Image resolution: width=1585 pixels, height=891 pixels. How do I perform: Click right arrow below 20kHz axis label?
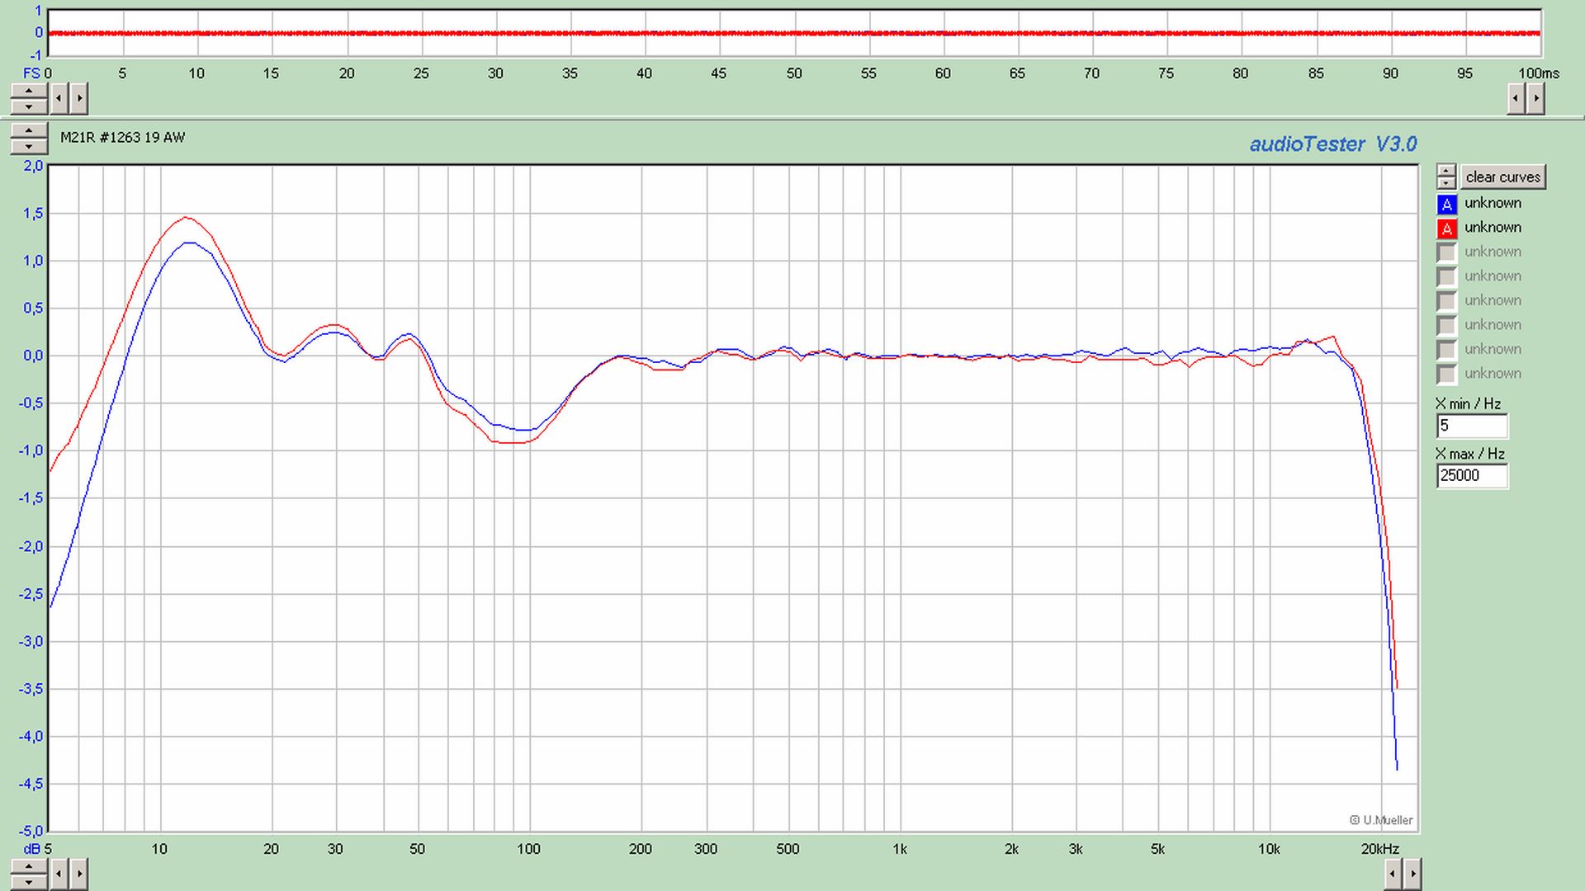pos(1412,873)
